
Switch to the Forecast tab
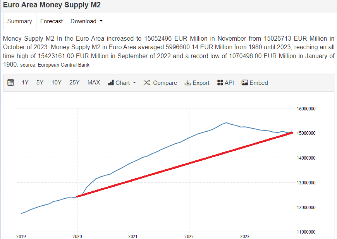52,21
